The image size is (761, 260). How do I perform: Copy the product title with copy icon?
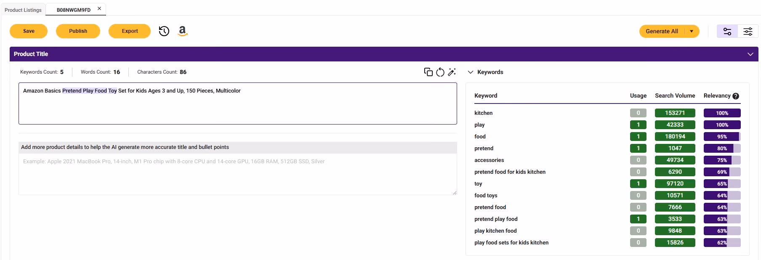(x=428, y=72)
